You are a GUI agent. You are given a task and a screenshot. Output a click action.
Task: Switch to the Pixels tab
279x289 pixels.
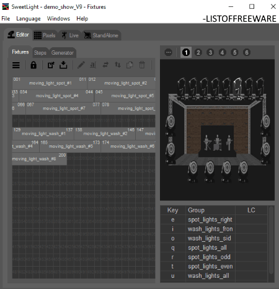[45, 35]
